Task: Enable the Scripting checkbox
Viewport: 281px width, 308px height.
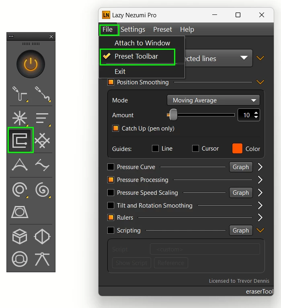Action: (x=111, y=230)
